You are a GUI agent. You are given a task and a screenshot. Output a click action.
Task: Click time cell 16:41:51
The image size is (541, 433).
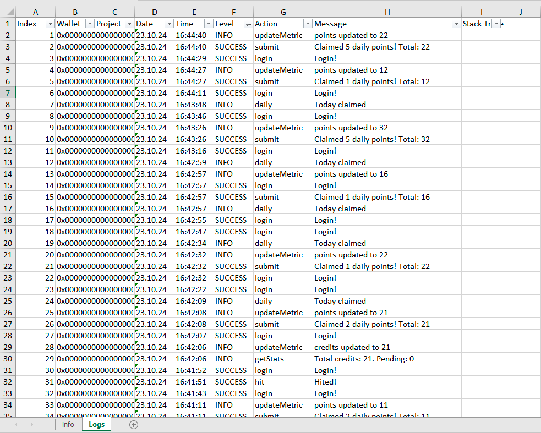click(194, 382)
